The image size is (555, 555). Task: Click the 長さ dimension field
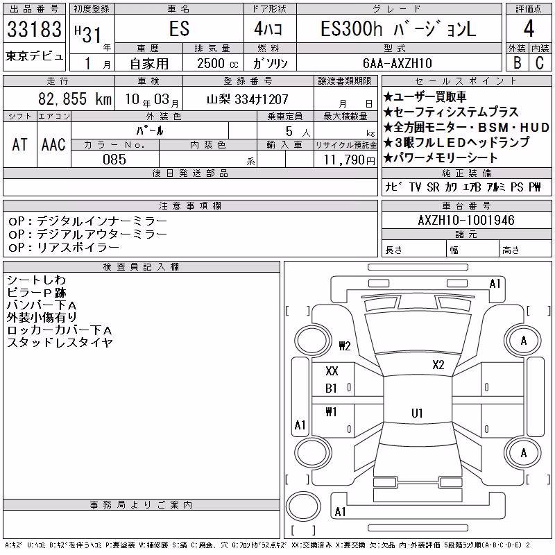click(x=414, y=249)
